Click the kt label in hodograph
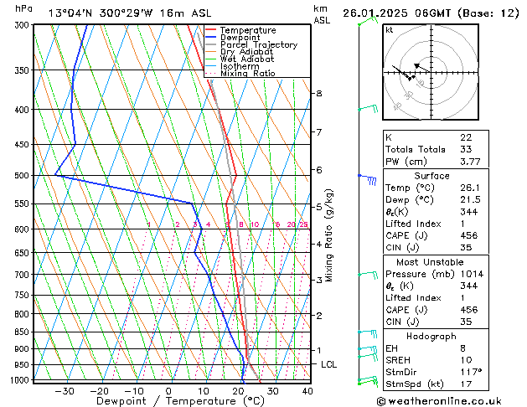Viewport: 527px width, 407px height. [x=390, y=30]
